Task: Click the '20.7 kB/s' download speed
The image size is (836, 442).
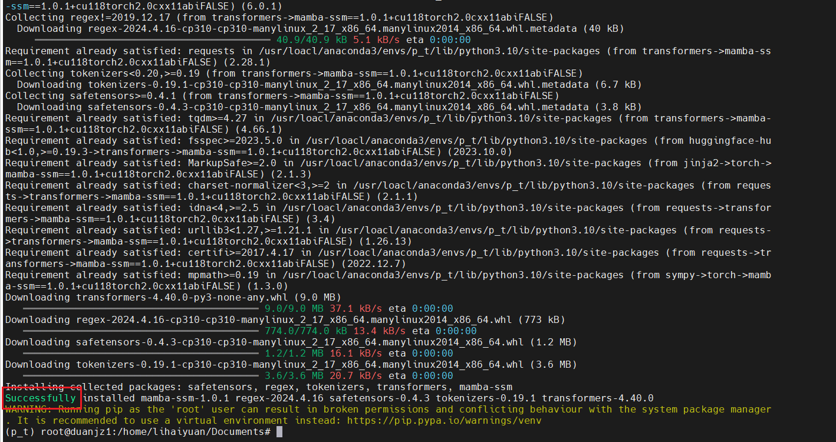Action: click(356, 376)
